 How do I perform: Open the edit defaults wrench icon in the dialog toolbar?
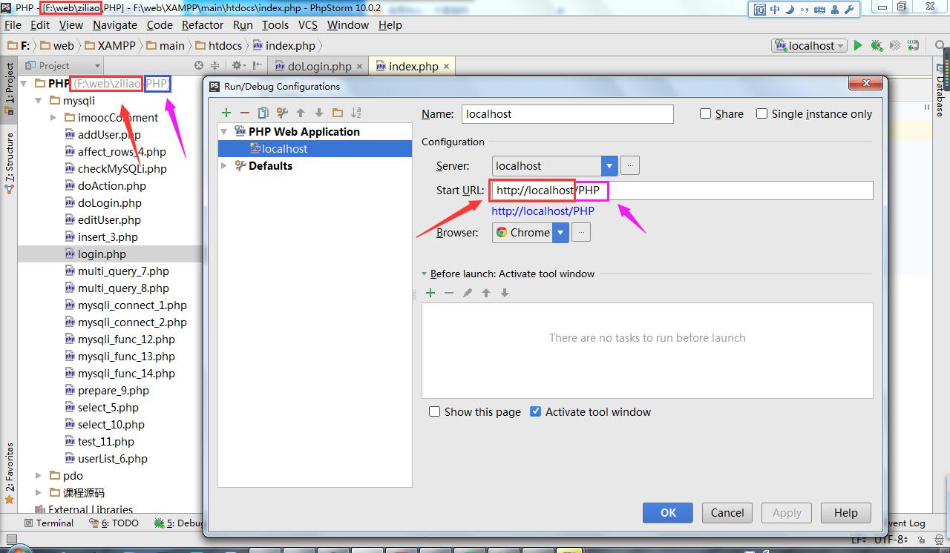pyautogui.click(x=282, y=113)
